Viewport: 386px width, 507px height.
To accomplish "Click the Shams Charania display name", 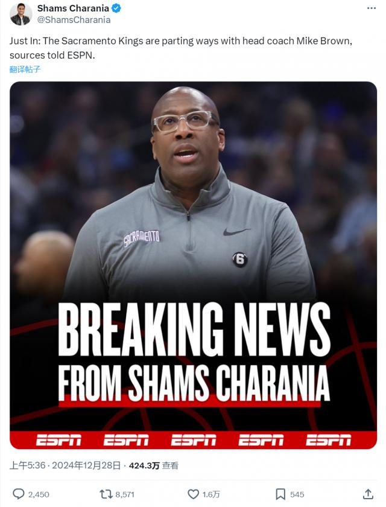I will (73, 8).
